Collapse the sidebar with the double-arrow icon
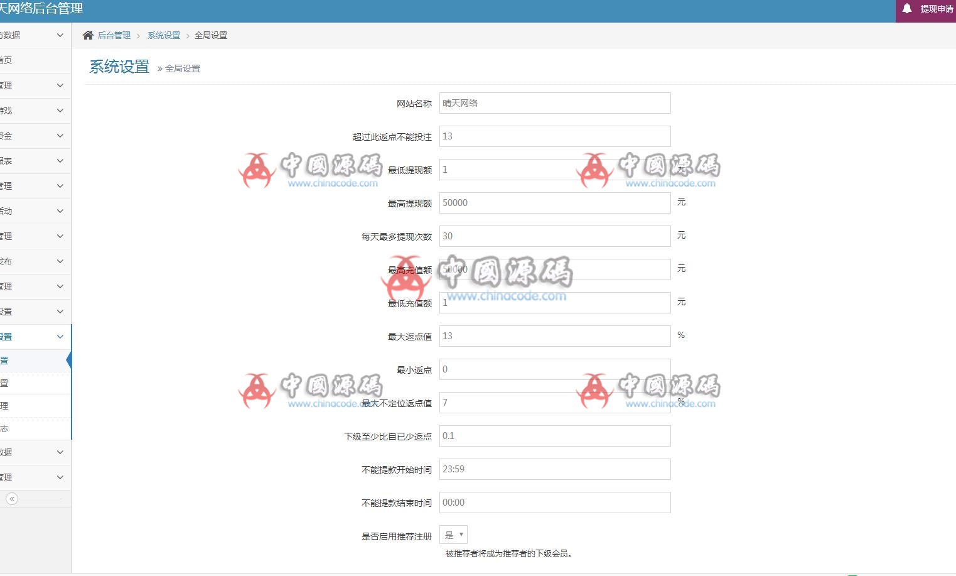 (x=12, y=499)
